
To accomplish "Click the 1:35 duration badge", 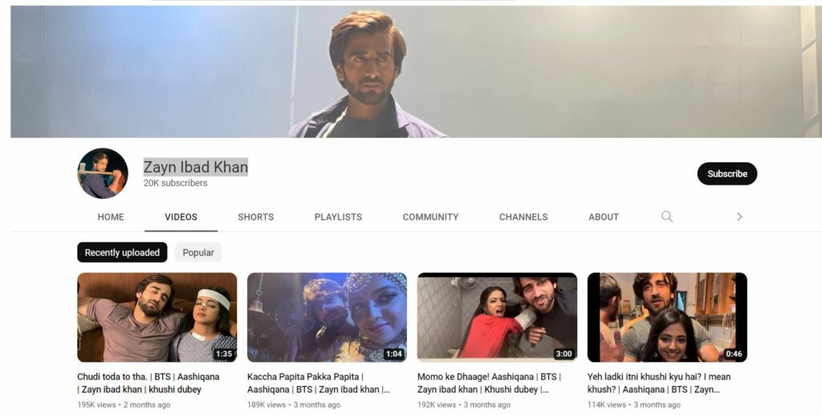I will 224,354.
